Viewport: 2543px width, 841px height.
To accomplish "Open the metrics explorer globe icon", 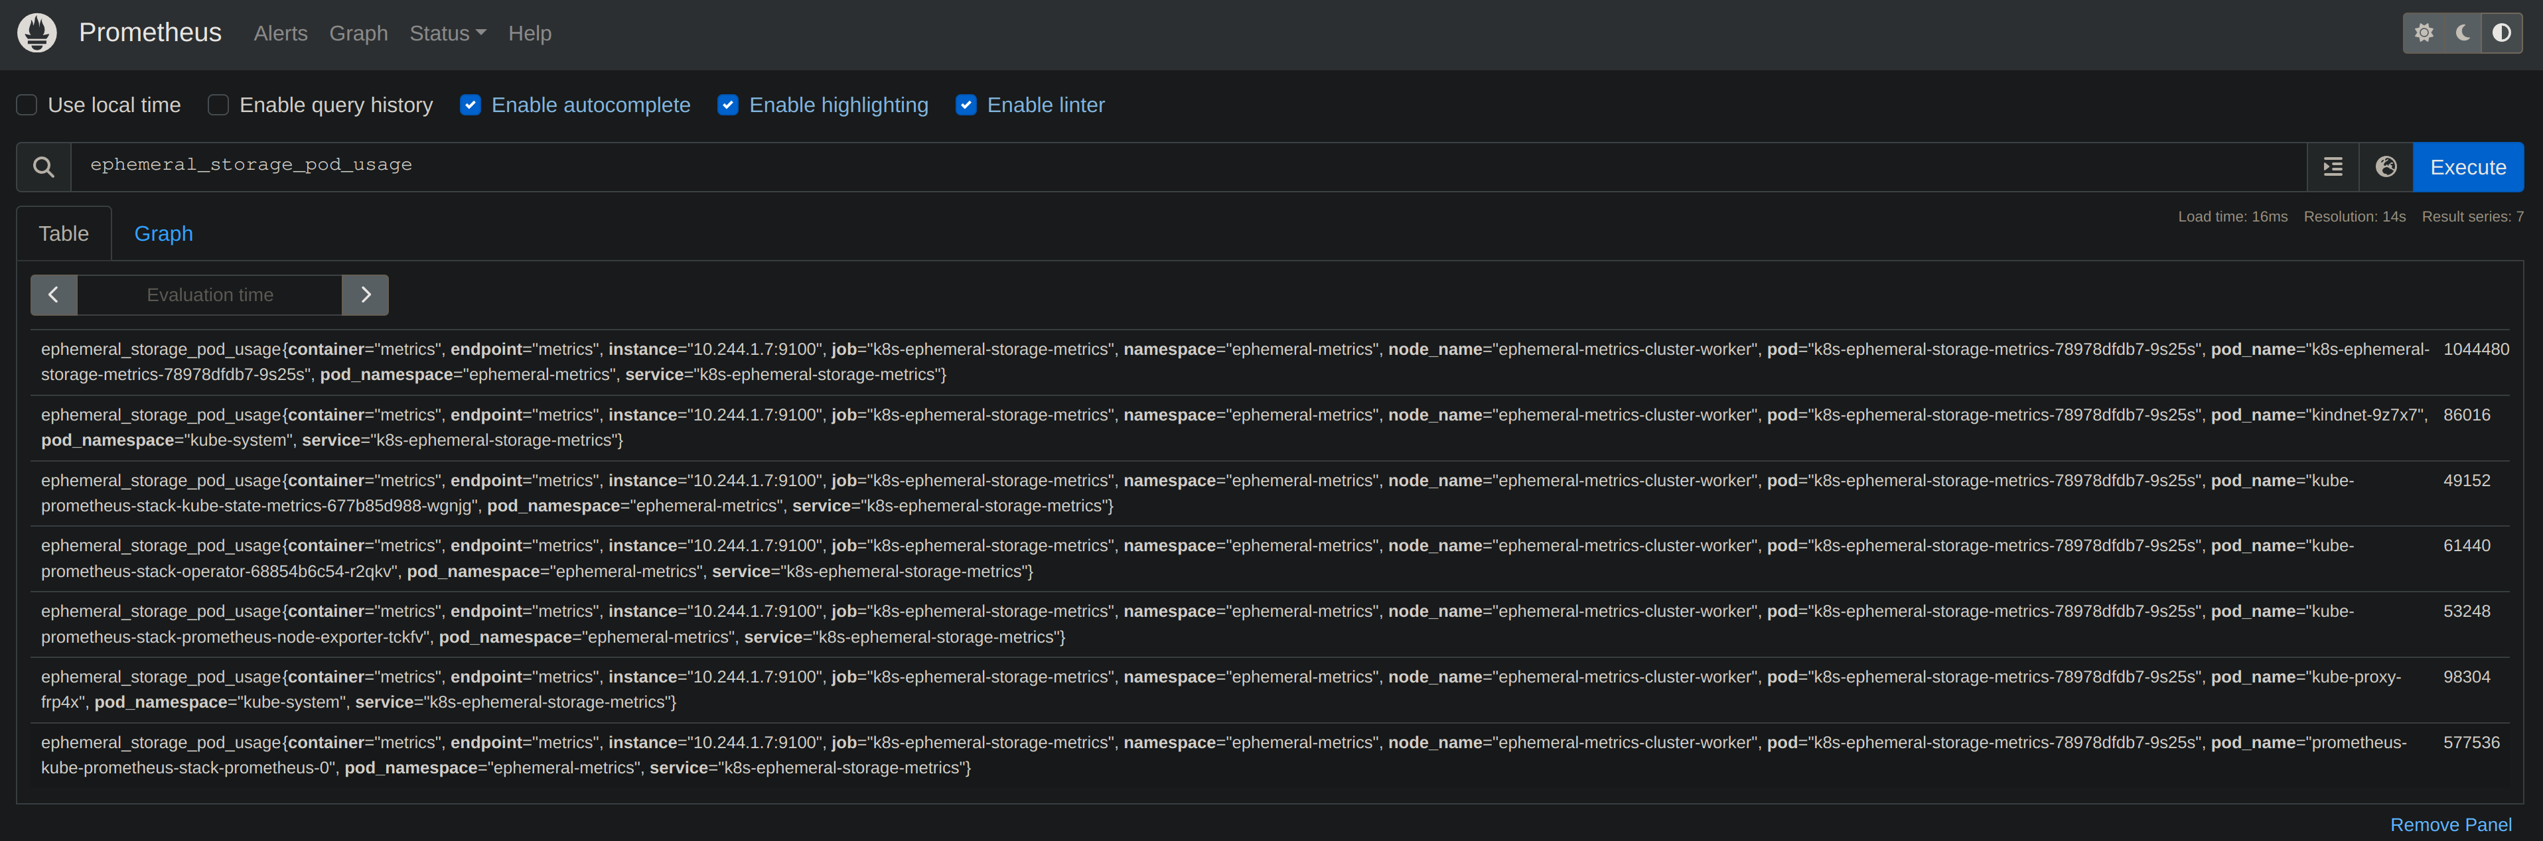I will coord(2386,167).
